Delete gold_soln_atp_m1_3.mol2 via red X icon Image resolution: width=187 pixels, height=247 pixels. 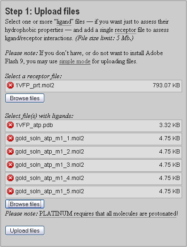point(10,165)
